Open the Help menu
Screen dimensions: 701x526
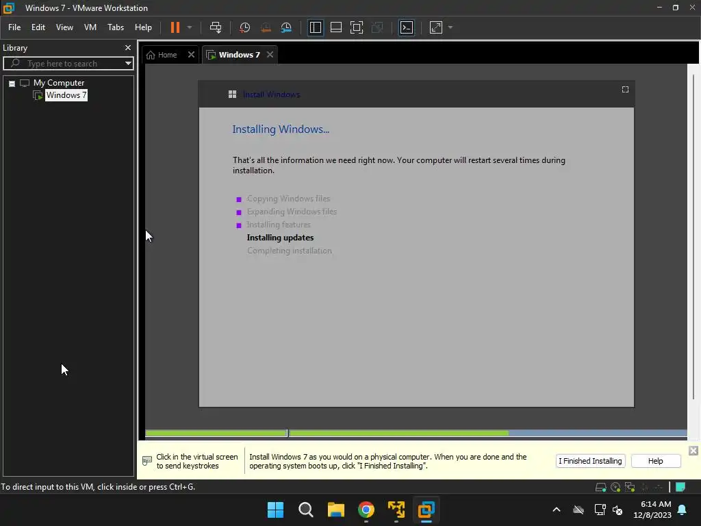pos(143,27)
